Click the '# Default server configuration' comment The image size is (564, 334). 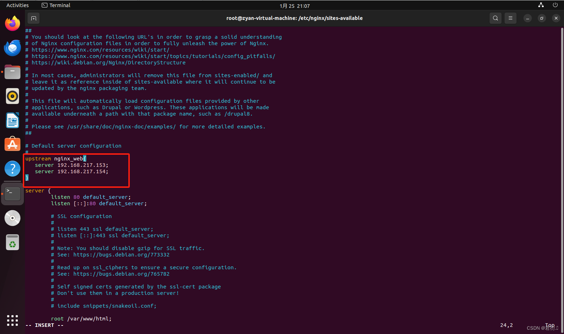point(73,146)
